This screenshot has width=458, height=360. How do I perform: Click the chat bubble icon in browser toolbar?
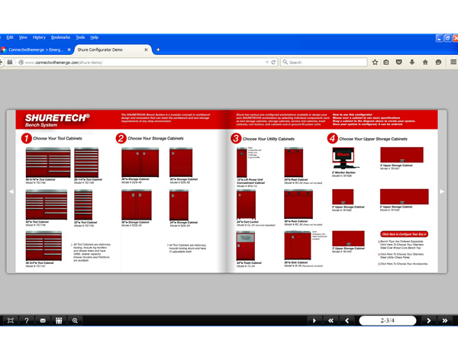(x=438, y=63)
